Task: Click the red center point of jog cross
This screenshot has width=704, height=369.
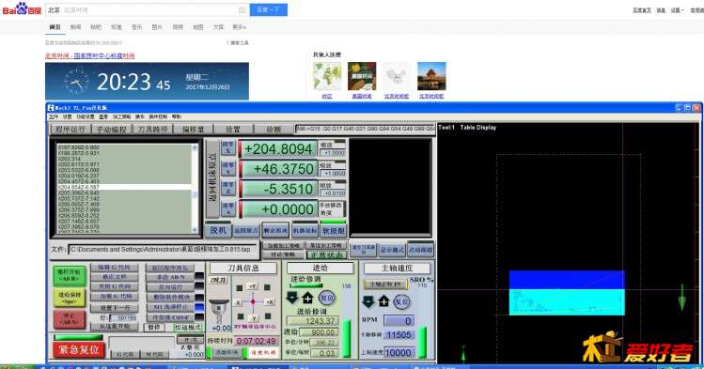Action: pyautogui.click(x=253, y=302)
